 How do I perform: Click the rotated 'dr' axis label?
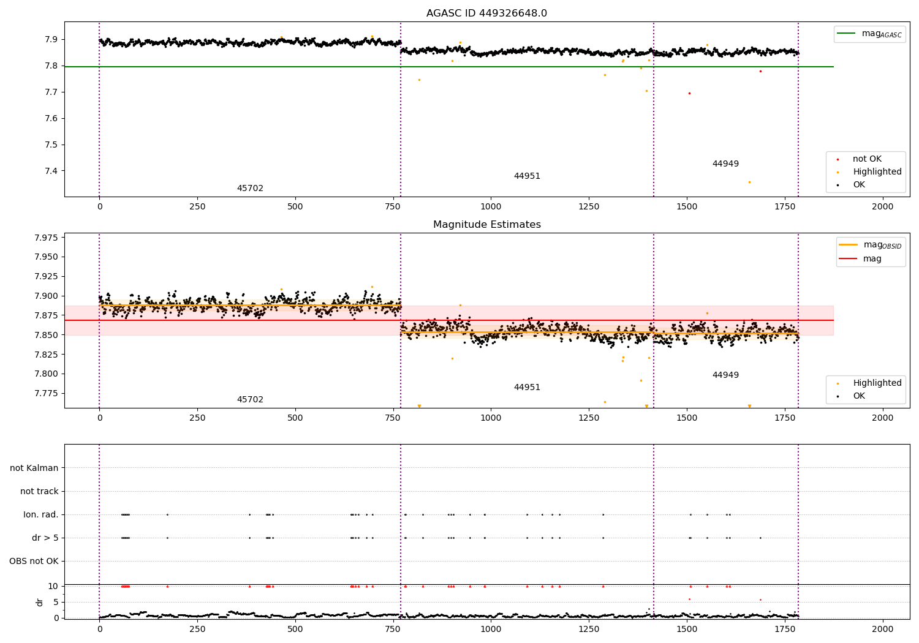coord(40,603)
